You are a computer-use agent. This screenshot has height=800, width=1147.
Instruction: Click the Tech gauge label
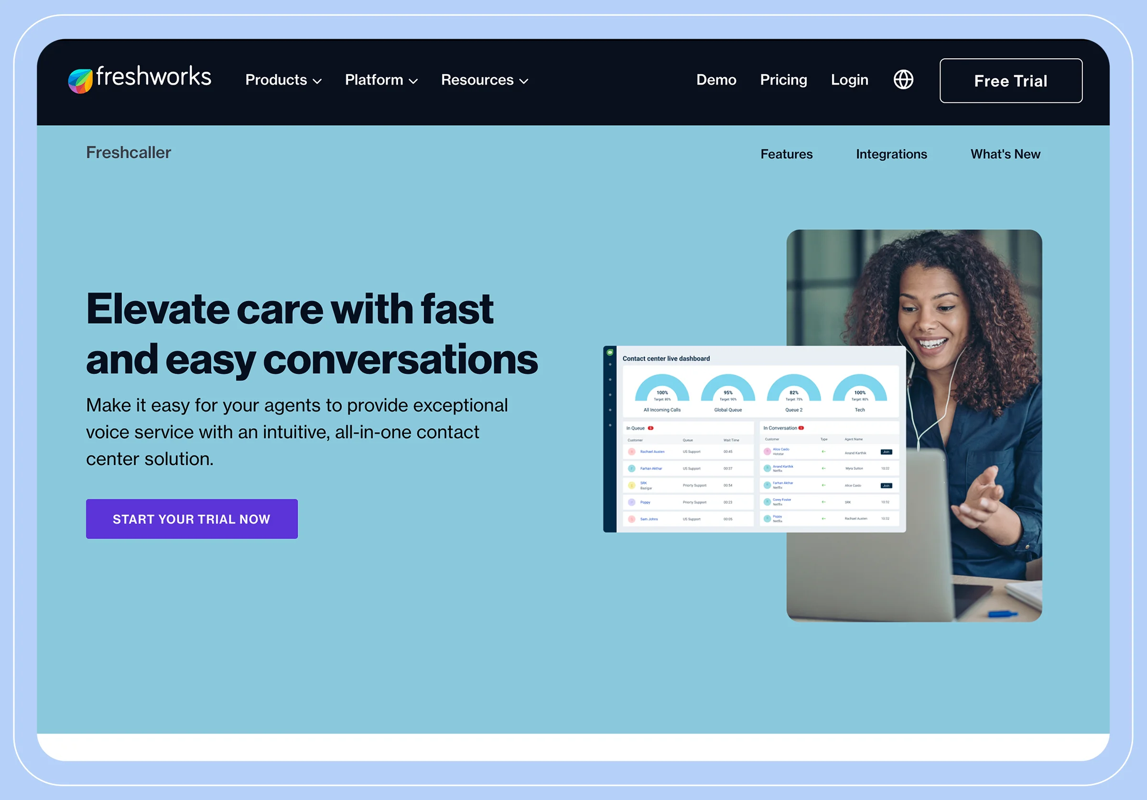point(860,410)
